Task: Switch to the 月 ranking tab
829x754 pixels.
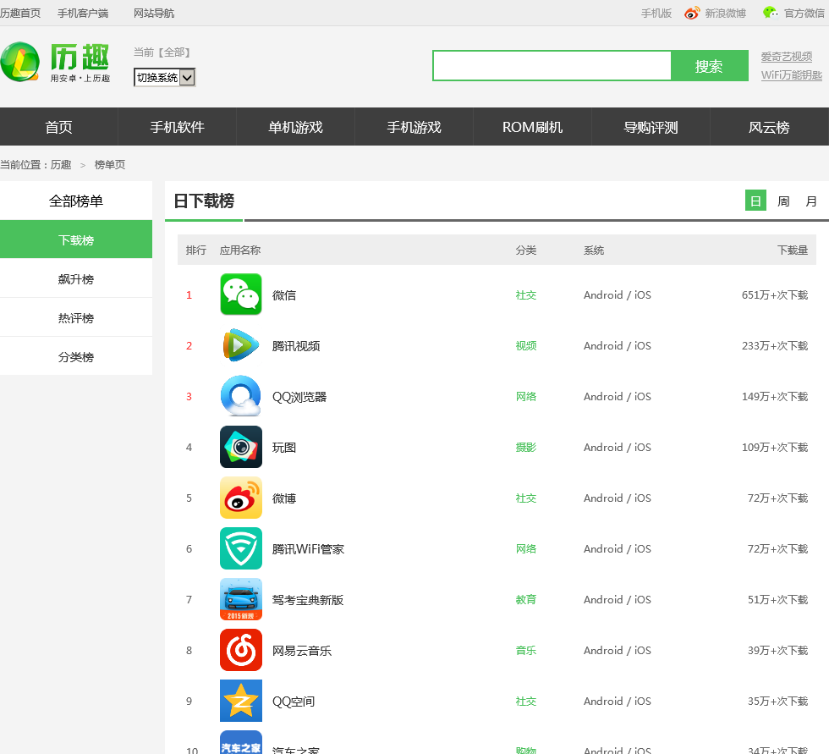Action: point(811,201)
